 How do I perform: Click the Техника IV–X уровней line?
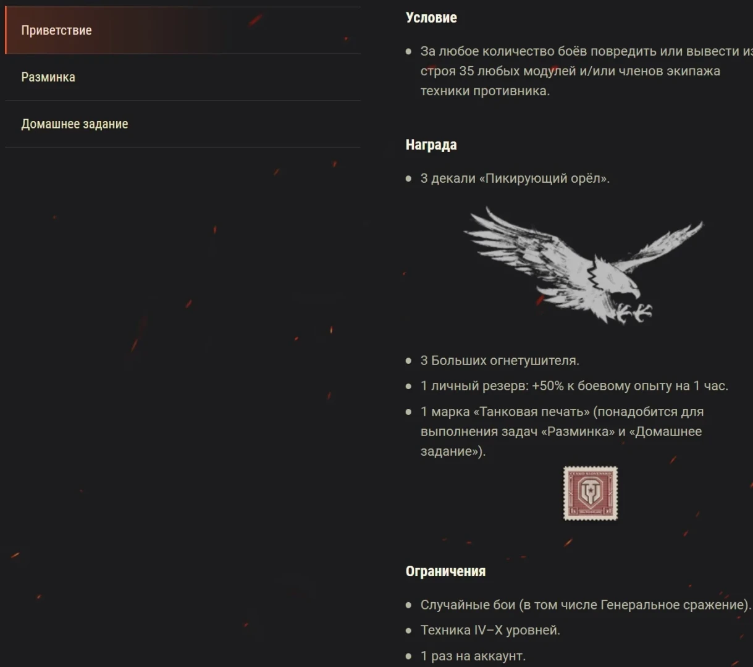[x=490, y=631]
